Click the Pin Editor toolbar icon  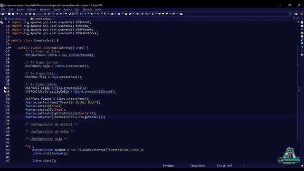[181, 14]
